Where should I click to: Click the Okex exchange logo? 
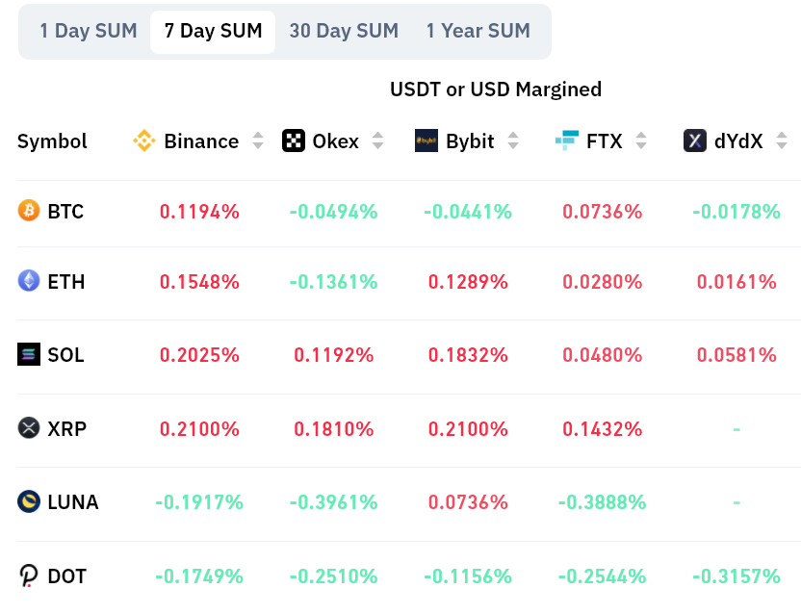[294, 141]
